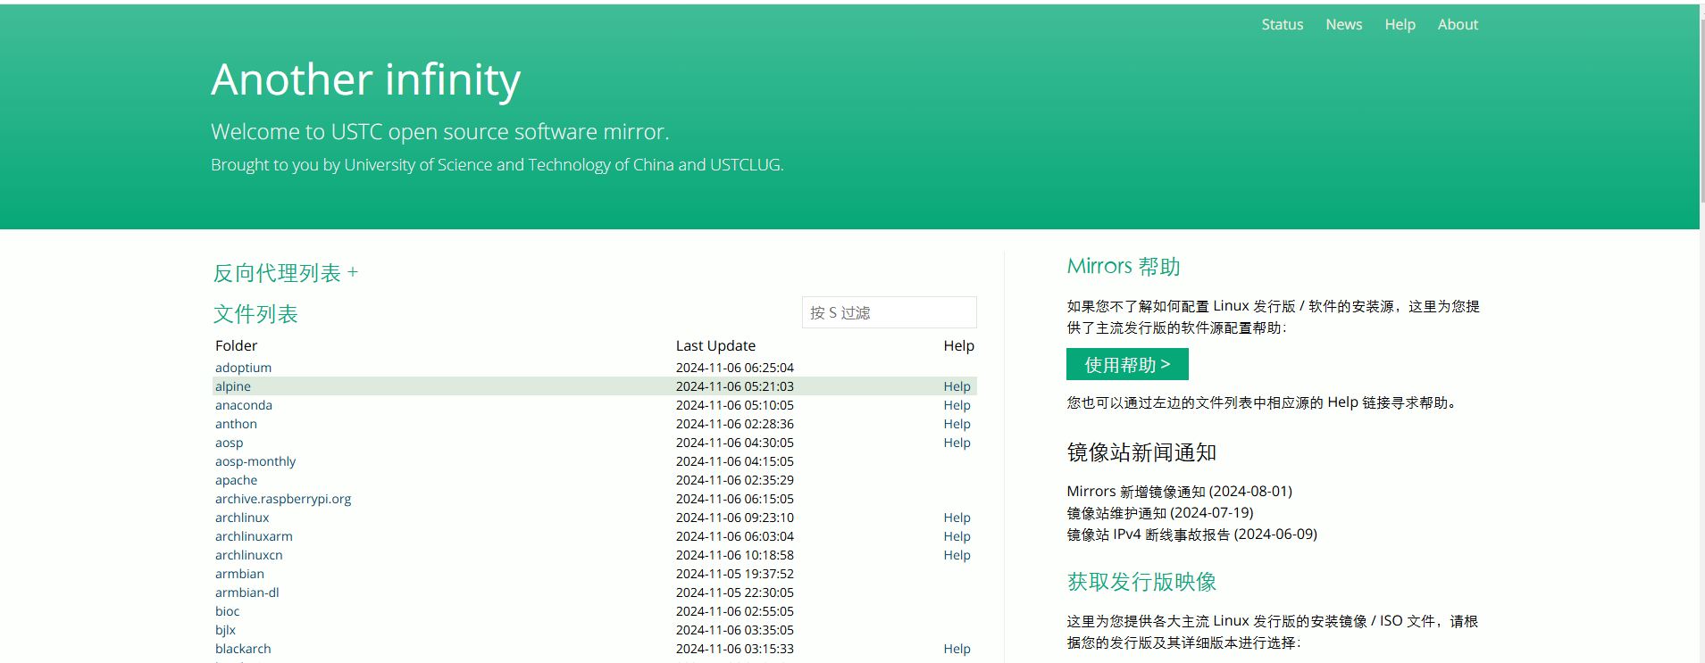
Task: Open Help for the archlinux row
Action: click(957, 518)
